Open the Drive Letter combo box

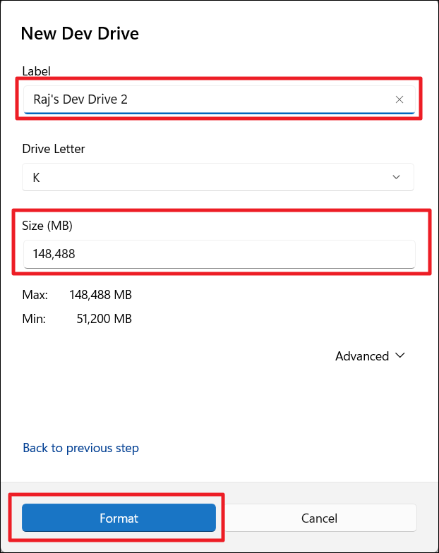pos(212,177)
